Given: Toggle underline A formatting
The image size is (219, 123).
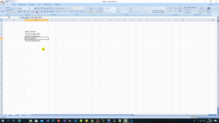Looking at the screenshot, I should pos(24,12).
